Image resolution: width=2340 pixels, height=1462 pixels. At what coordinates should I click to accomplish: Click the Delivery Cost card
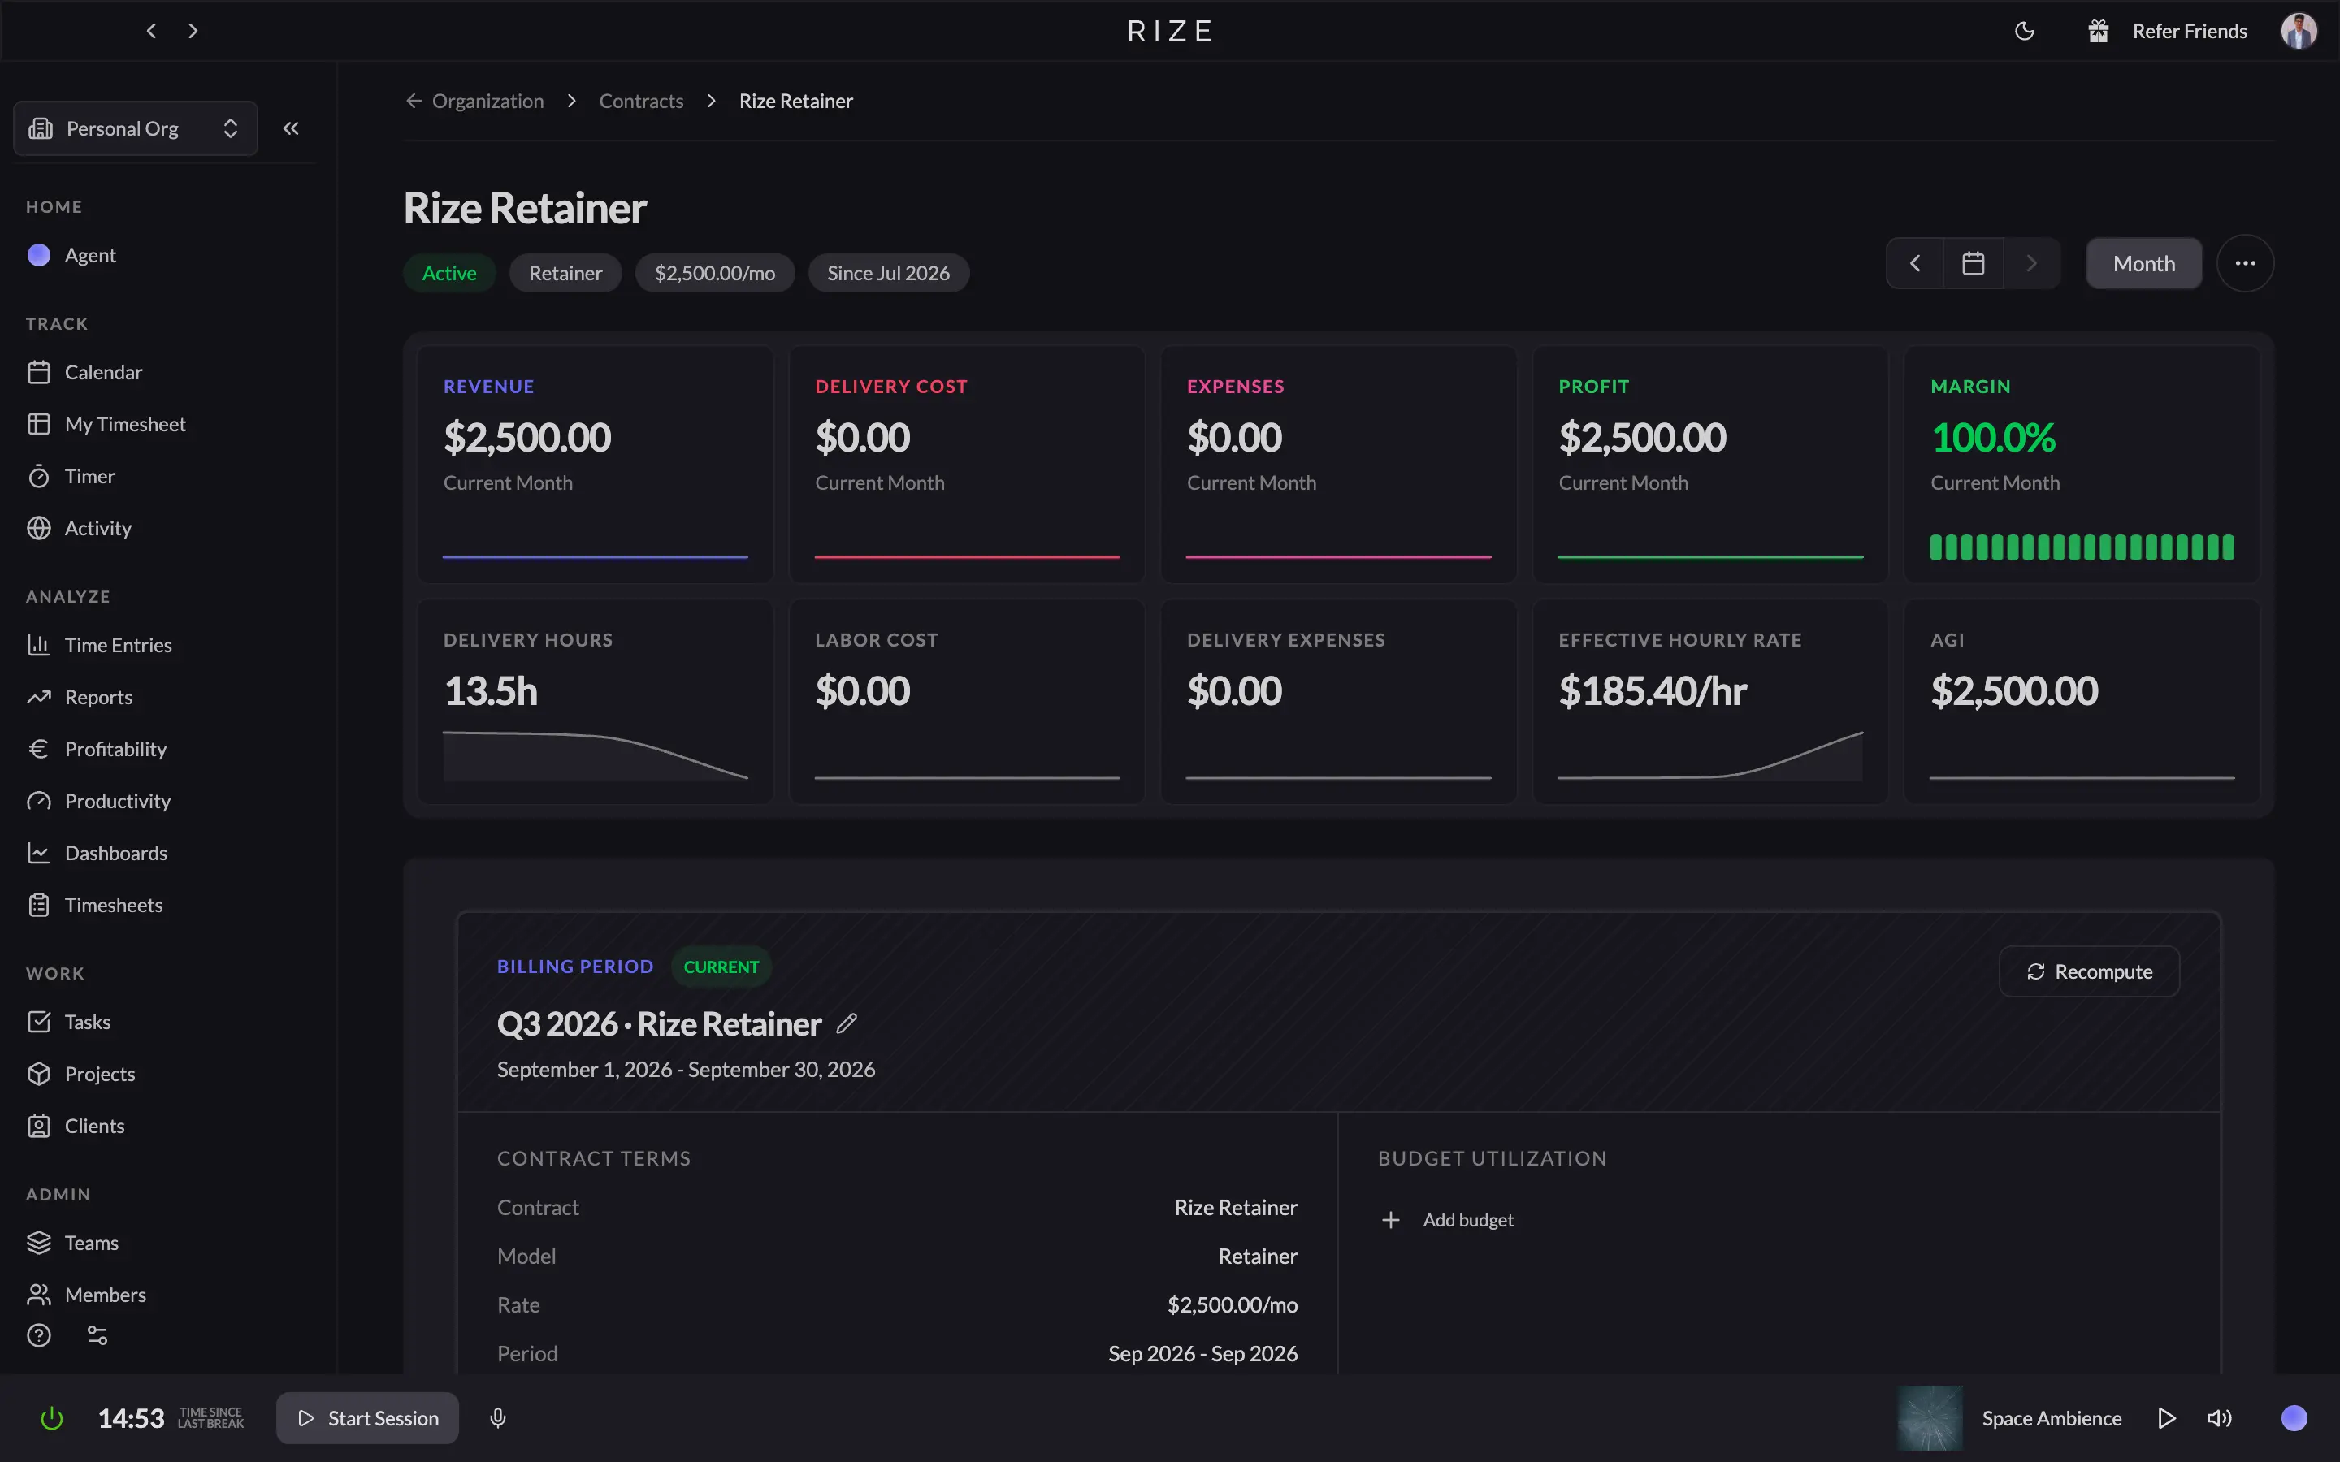click(967, 465)
